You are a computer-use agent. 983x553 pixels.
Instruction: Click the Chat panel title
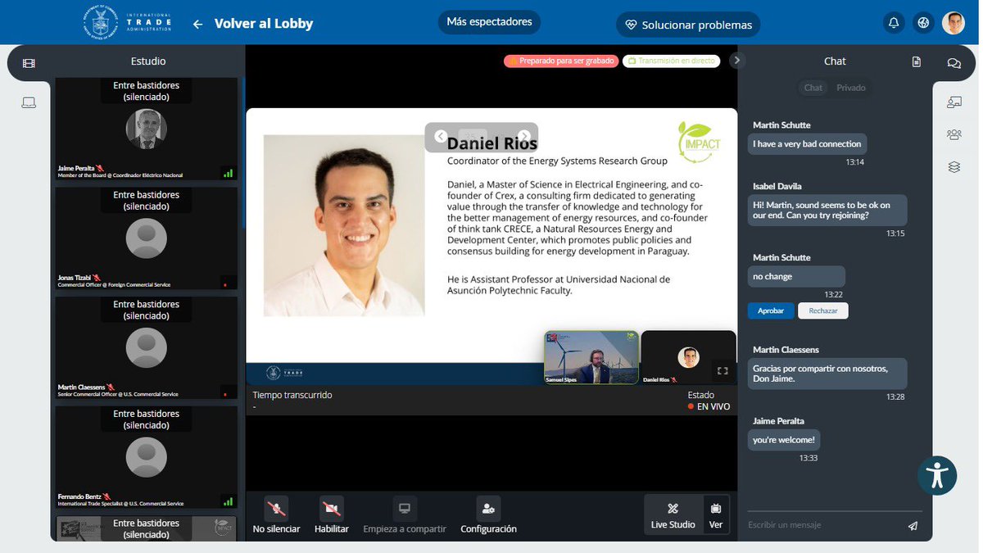[835, 61]
